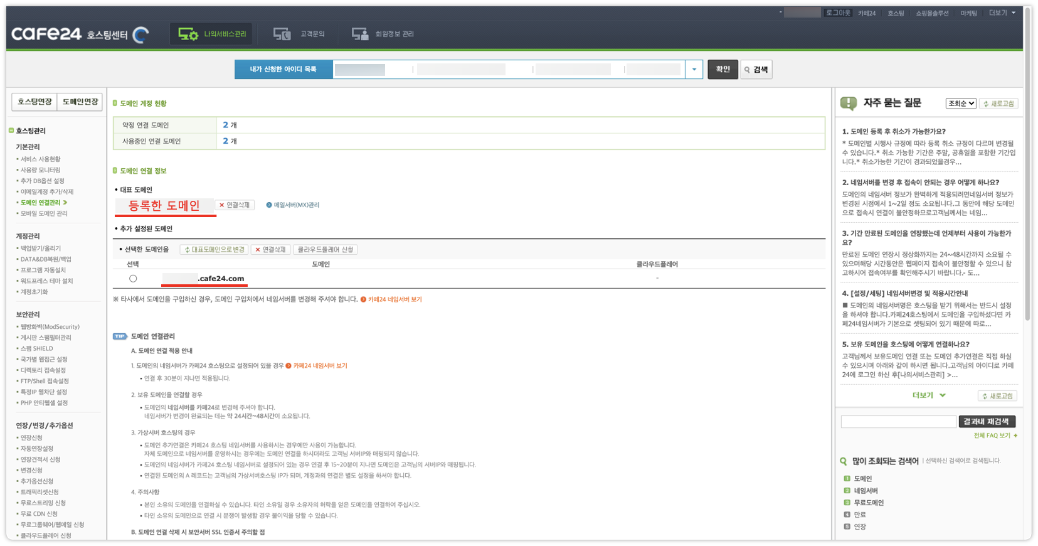Click the 도메인연장 button
The height and width of the screenshot is (546, 1038).
click(80, 102)
